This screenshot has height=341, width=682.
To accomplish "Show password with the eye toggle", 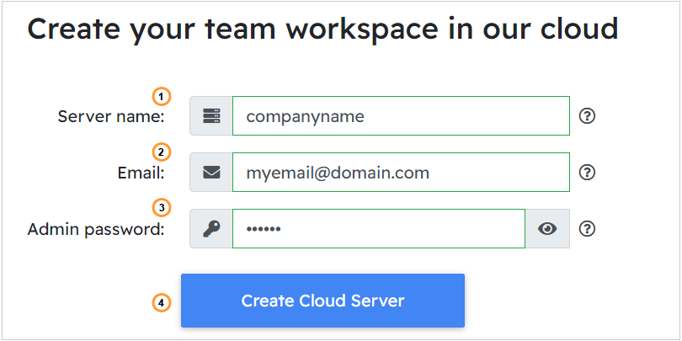I will coord(547,229).
